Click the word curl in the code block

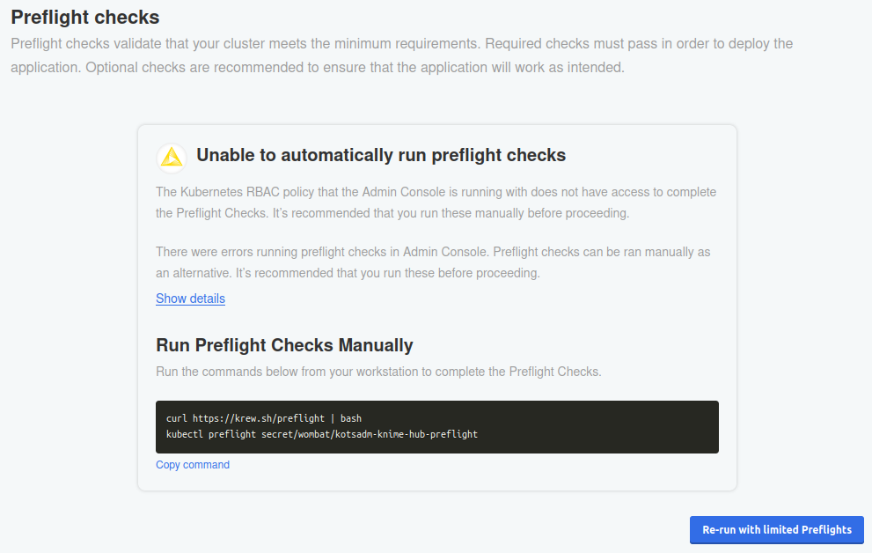coord(176,418)
